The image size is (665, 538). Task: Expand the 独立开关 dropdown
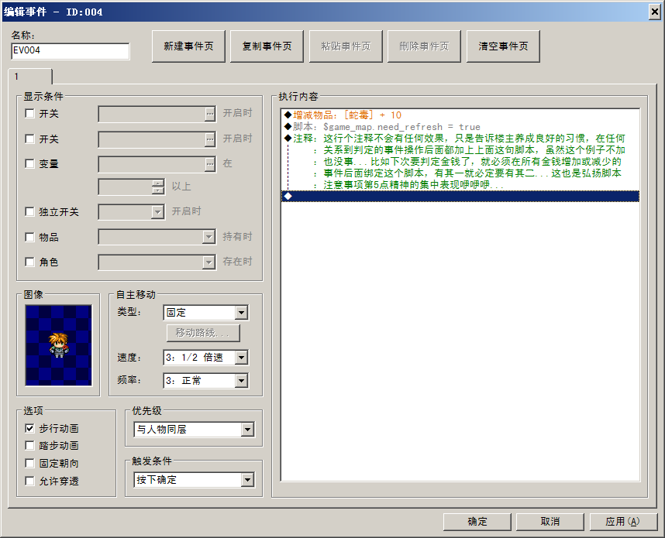click(157, 212)
